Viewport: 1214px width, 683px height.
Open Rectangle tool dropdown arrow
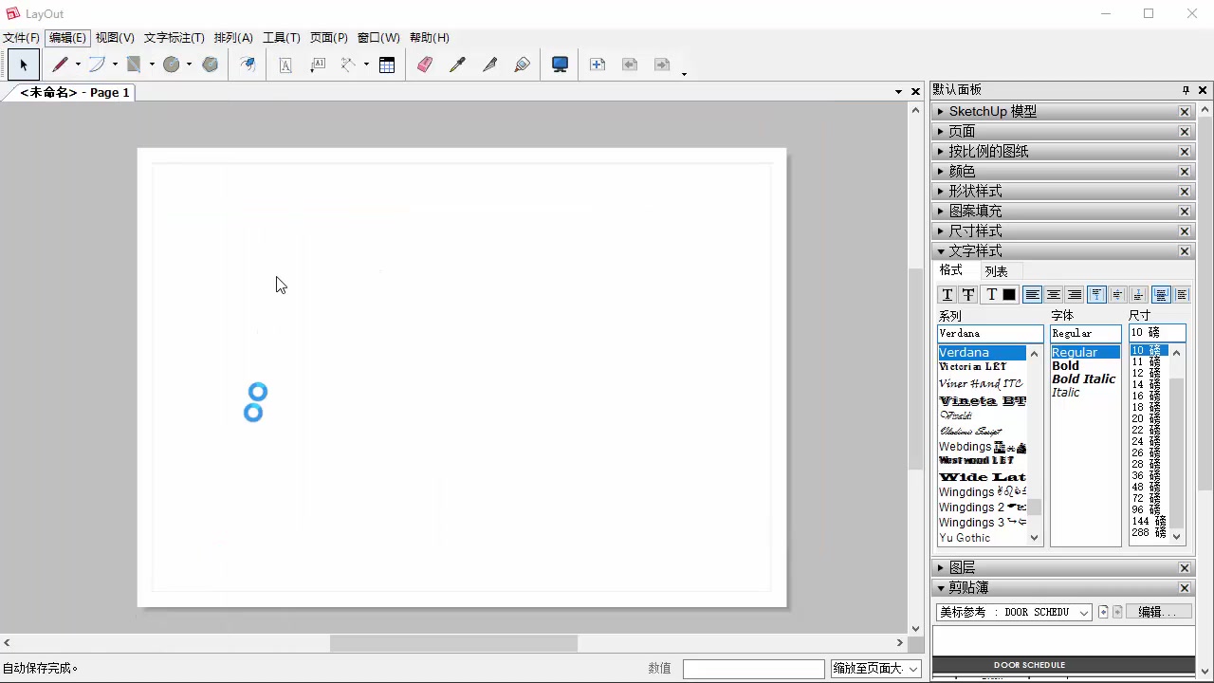[152, 65]
